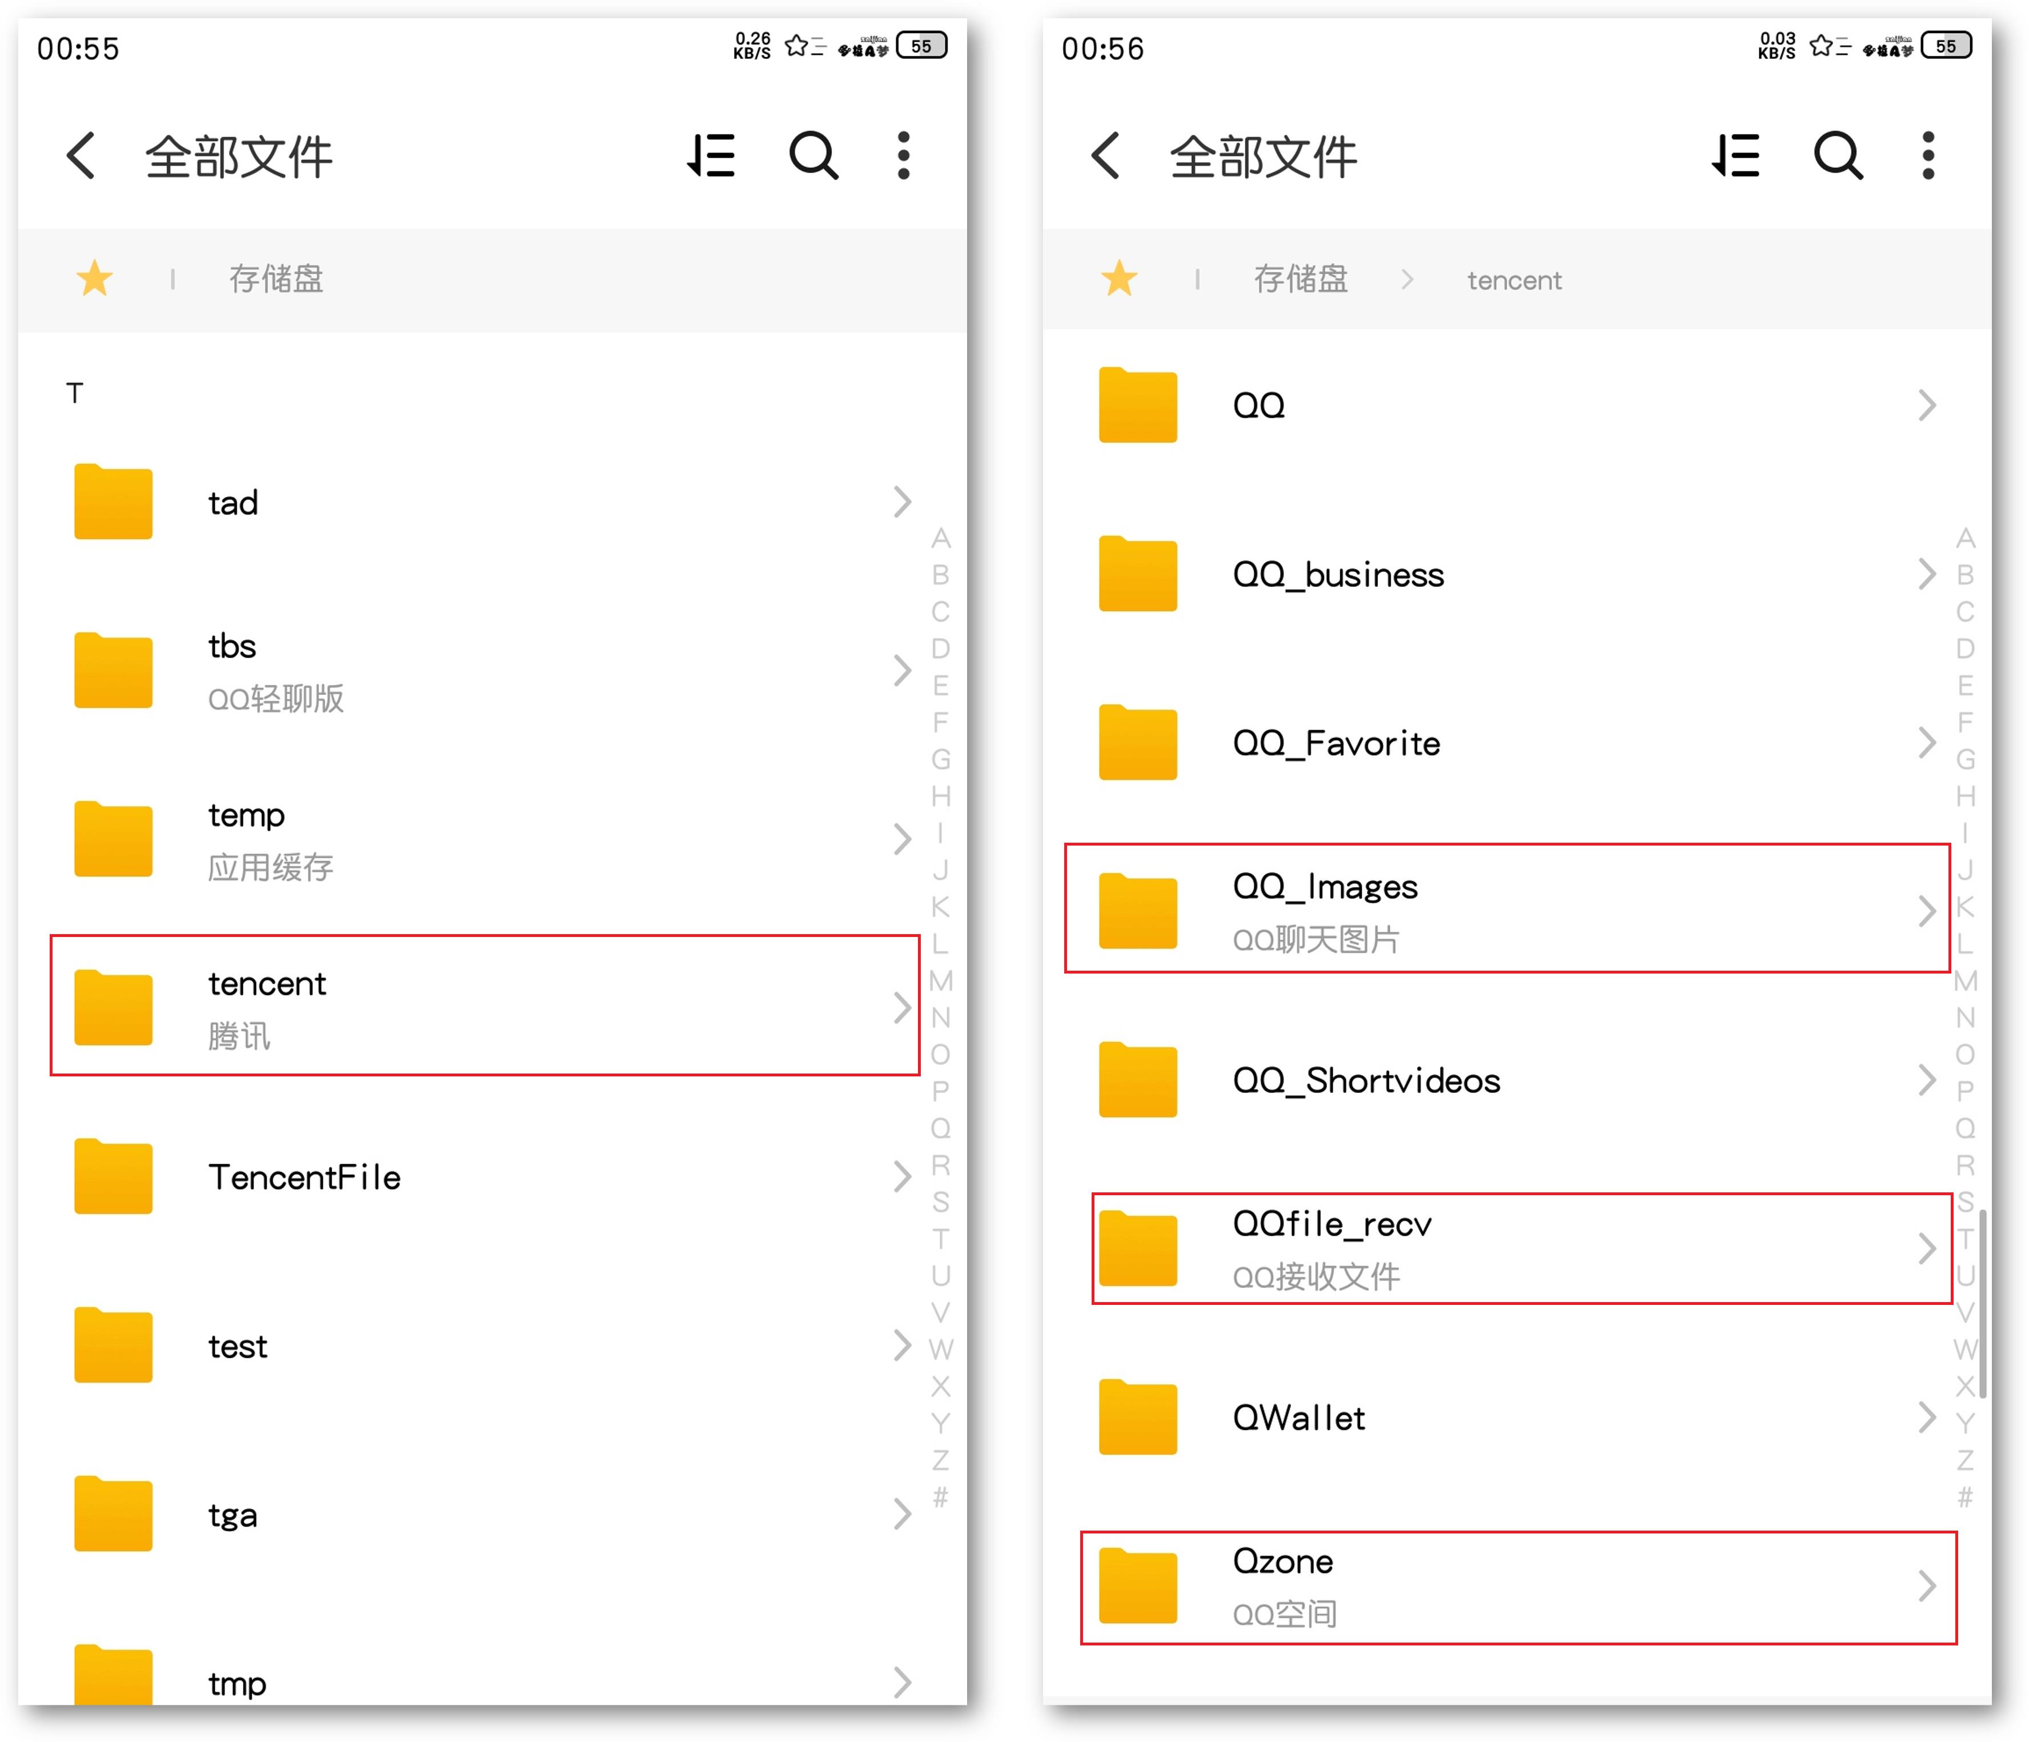2029x1742 pixels.
Task: Select QQ接收文件 subtitle text
Action: click(x=1315, y=1276)
